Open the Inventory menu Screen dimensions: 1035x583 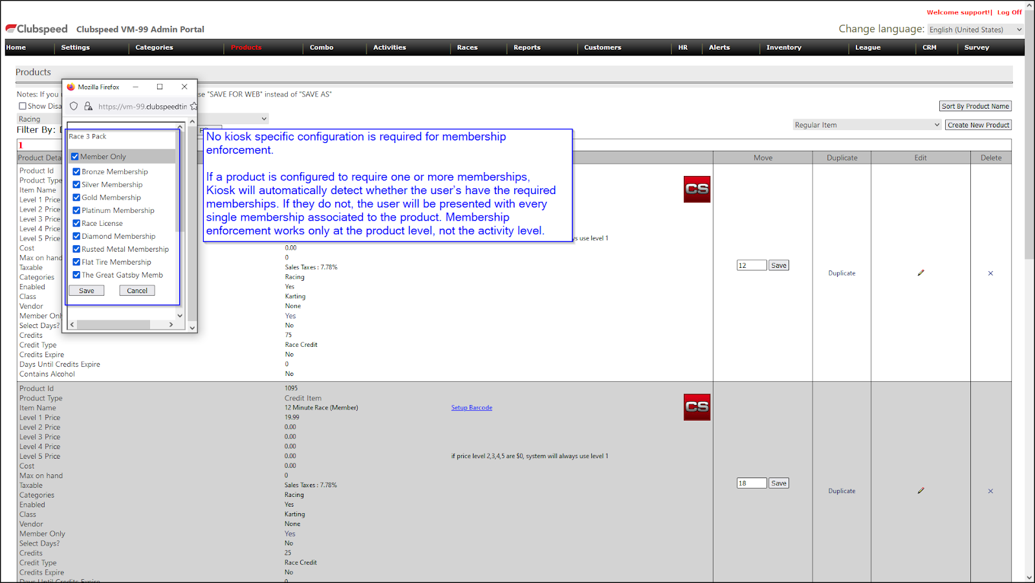tap(783, 47)
